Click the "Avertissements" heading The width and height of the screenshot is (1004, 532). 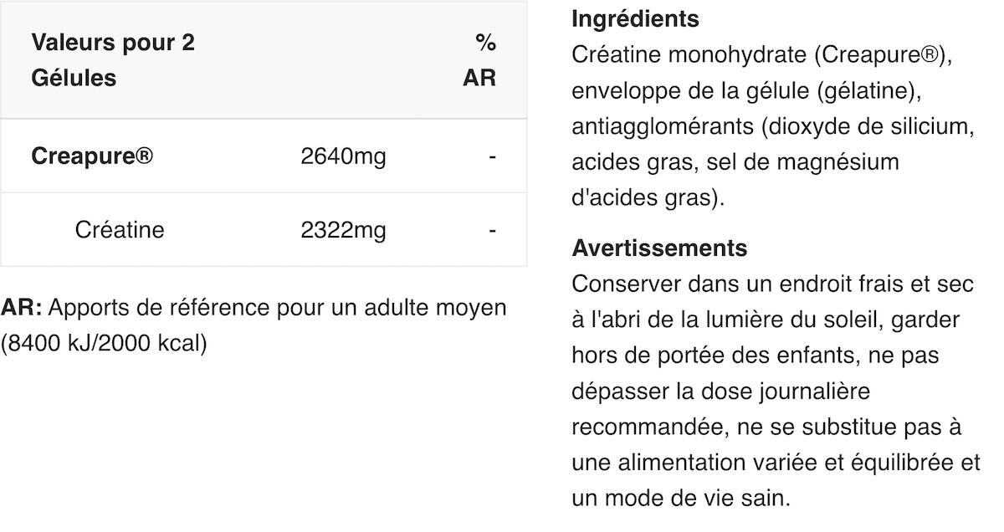pyautogui.click(x=659, y=248)
